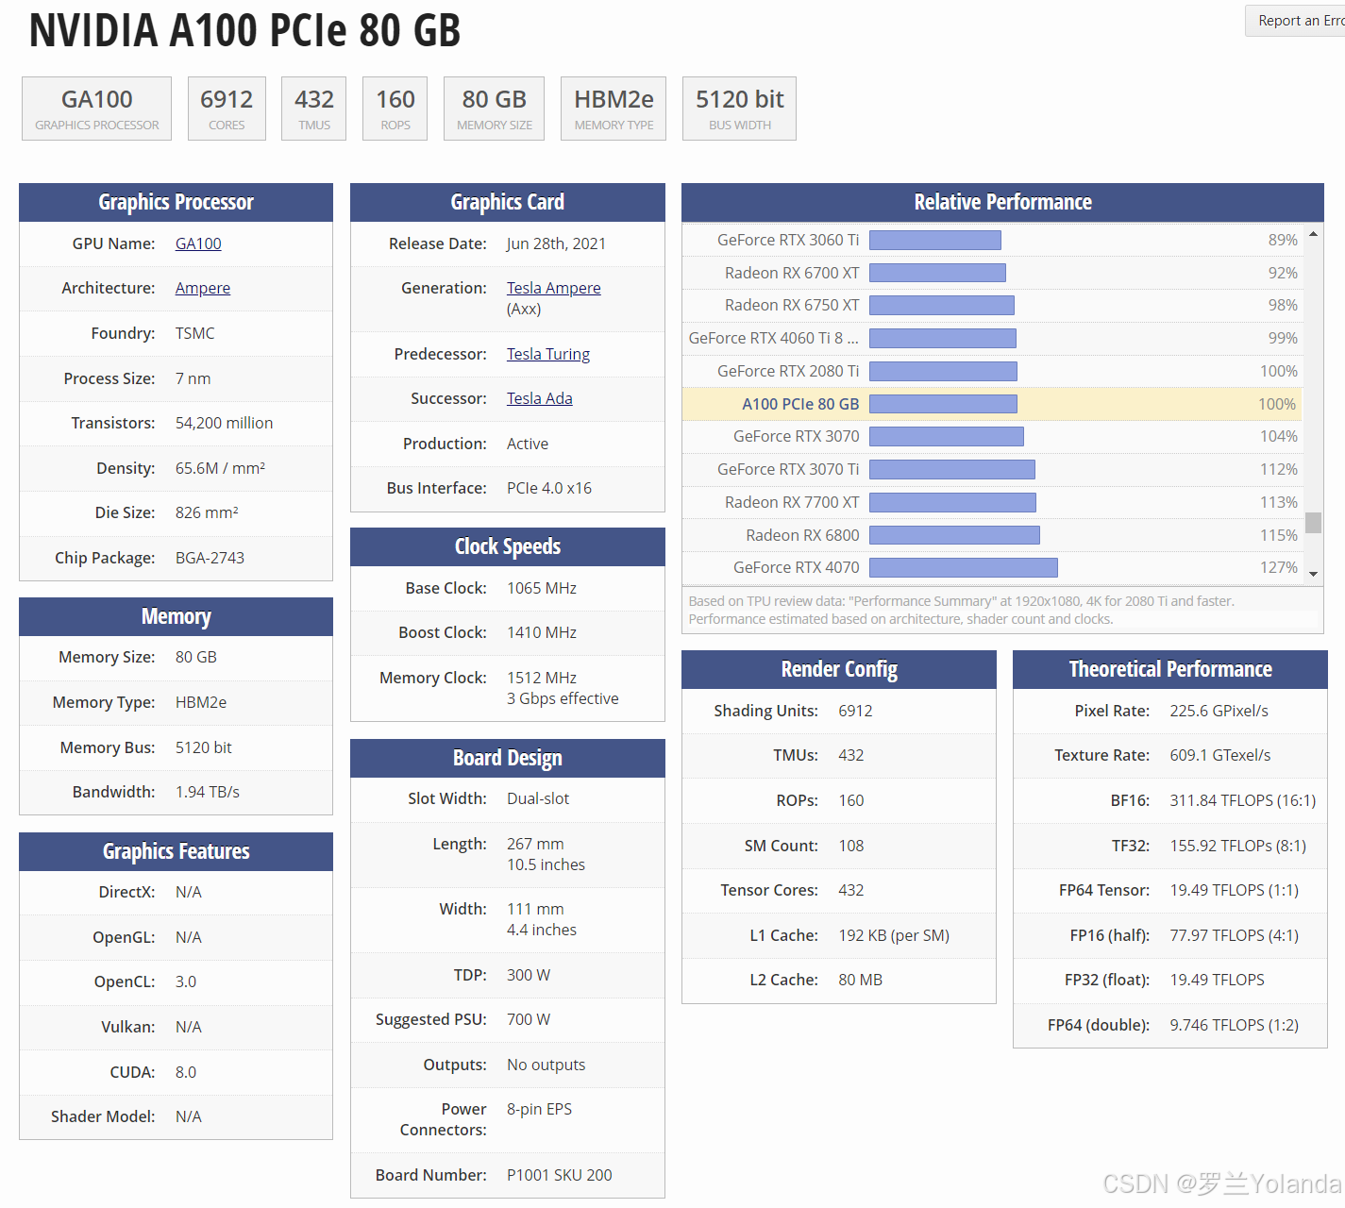Image resolution: width=1345 pixels, height=1208 pixels.
Task: Click the Radeon RX 6800 performance bar
Action: 954,535
